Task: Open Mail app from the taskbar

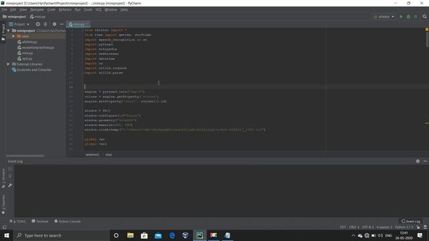Action: [158, 235]
